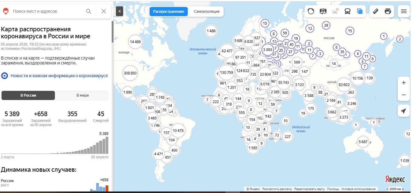Select the В мире tab
The height and width of the screenshot is (193, 412).
(x=83, y=95)
